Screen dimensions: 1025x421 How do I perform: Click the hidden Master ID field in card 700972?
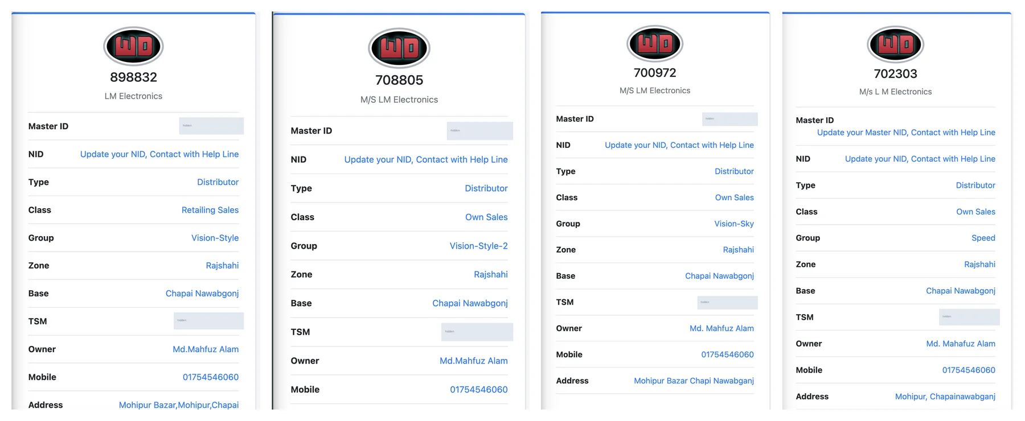(729, 119)
